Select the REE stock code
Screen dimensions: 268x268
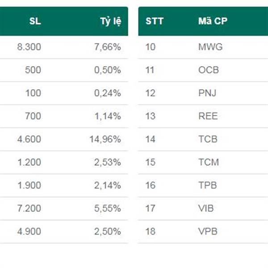(208, 116)
